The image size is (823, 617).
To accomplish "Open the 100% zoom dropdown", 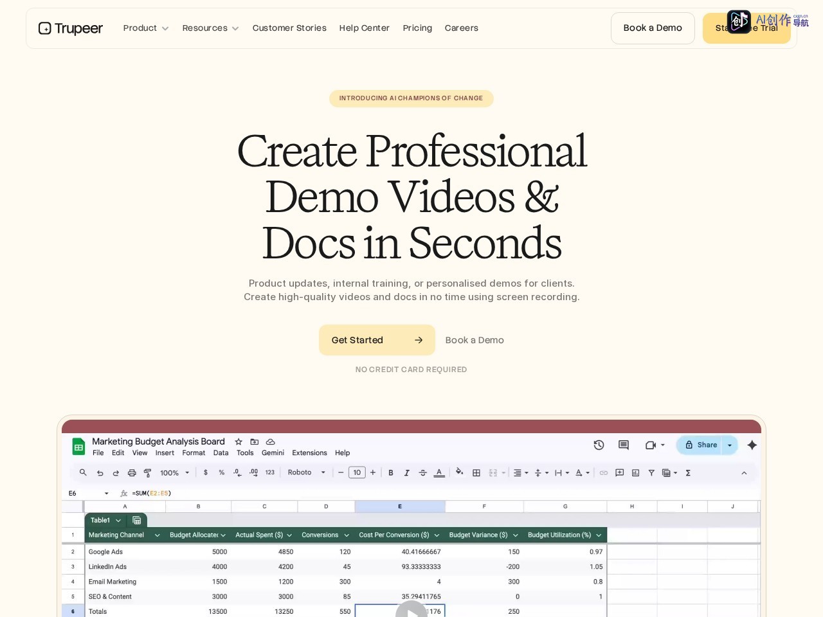I will click(175, 473).
